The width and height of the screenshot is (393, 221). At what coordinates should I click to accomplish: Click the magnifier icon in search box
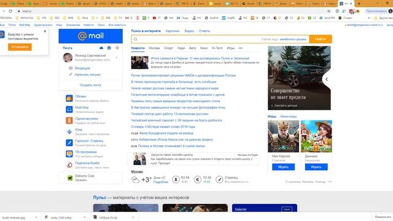(x=135, y=39)
